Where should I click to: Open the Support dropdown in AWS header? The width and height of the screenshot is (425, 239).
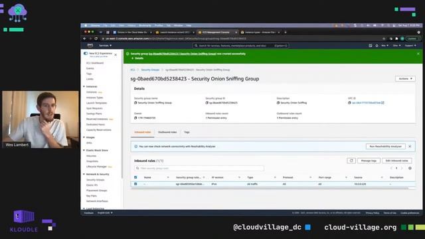pos(410,46)
